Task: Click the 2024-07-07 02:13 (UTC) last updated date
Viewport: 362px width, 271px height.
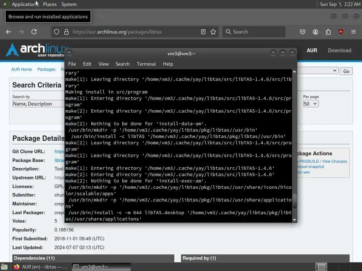Action: click(79, 247)
